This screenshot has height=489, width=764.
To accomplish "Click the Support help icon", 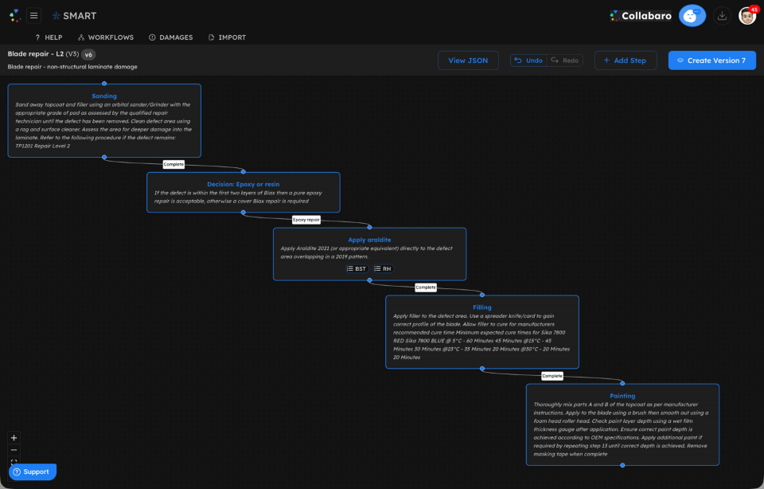I will click(16, 471).
